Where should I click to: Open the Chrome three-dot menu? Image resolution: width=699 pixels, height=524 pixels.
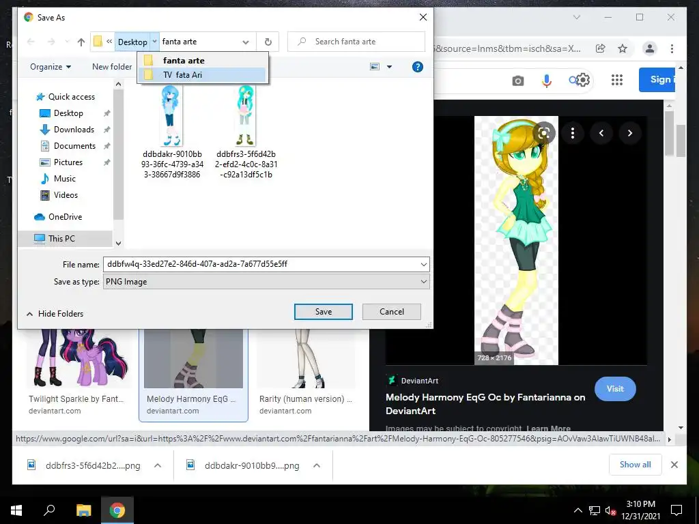coord(672,48)
